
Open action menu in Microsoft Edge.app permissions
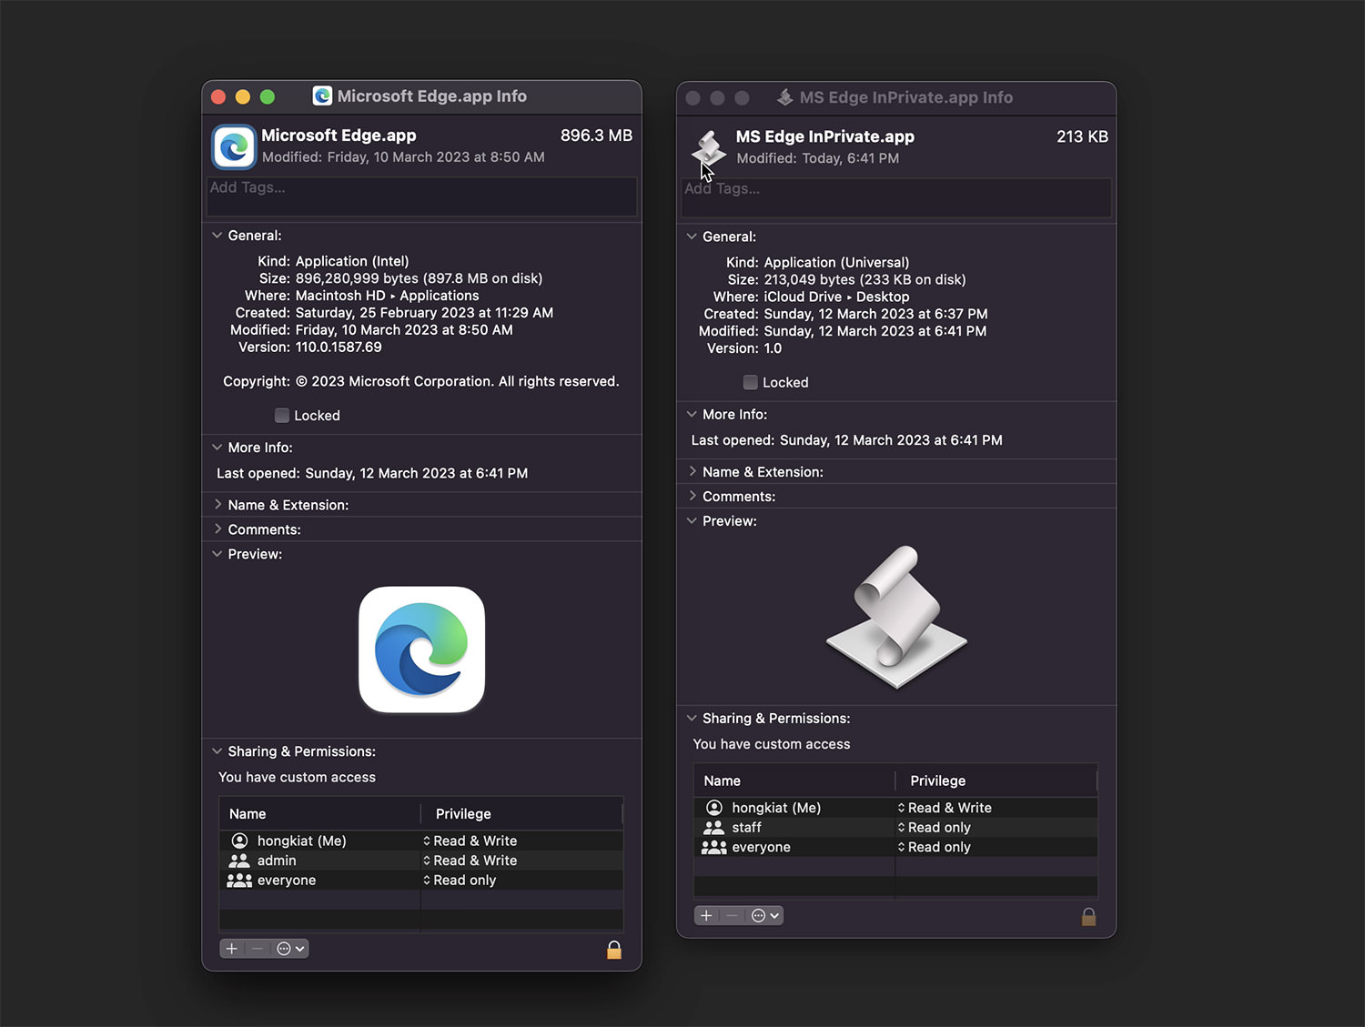coord(290,949)
